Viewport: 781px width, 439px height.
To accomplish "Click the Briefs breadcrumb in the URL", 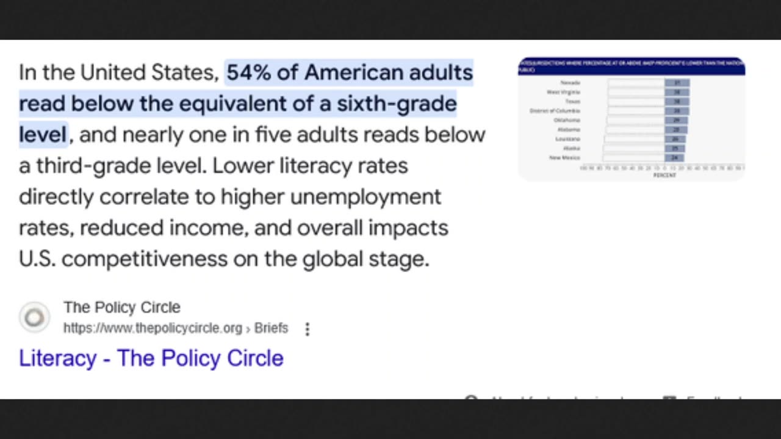I will [271, 328].
